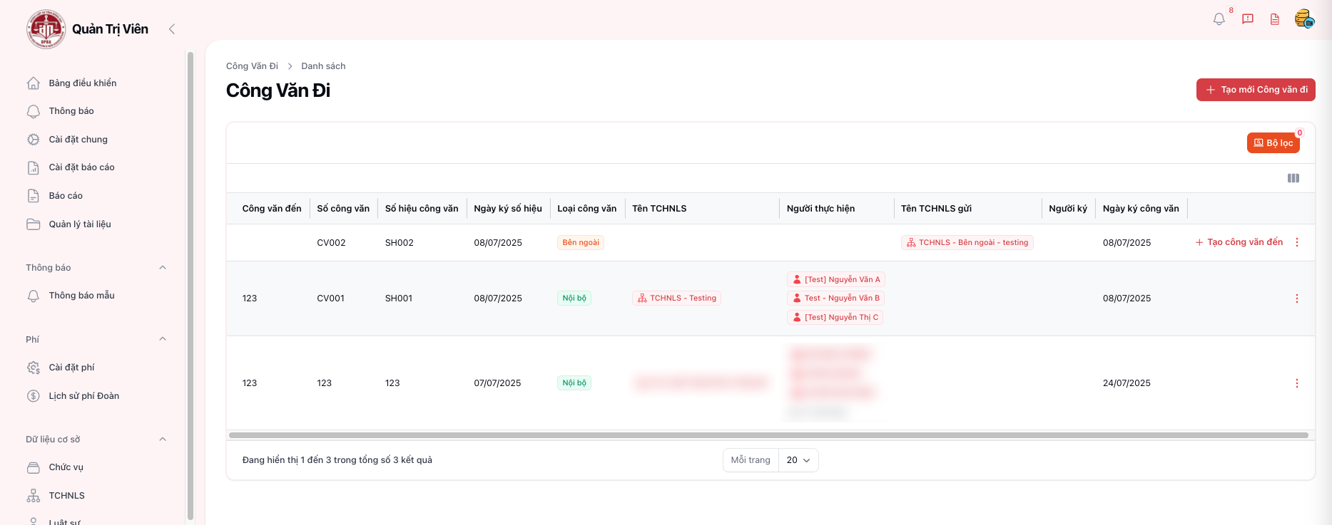Collapse the sidebar with the chevron arrow
Viewport: 1332px width, 525px height.
tap(172, 29)
